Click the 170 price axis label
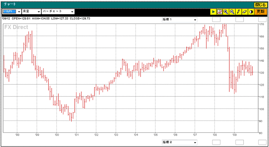The height and width of the screenshot is (147, 269). pyautogui.click(x=262, y=24)
